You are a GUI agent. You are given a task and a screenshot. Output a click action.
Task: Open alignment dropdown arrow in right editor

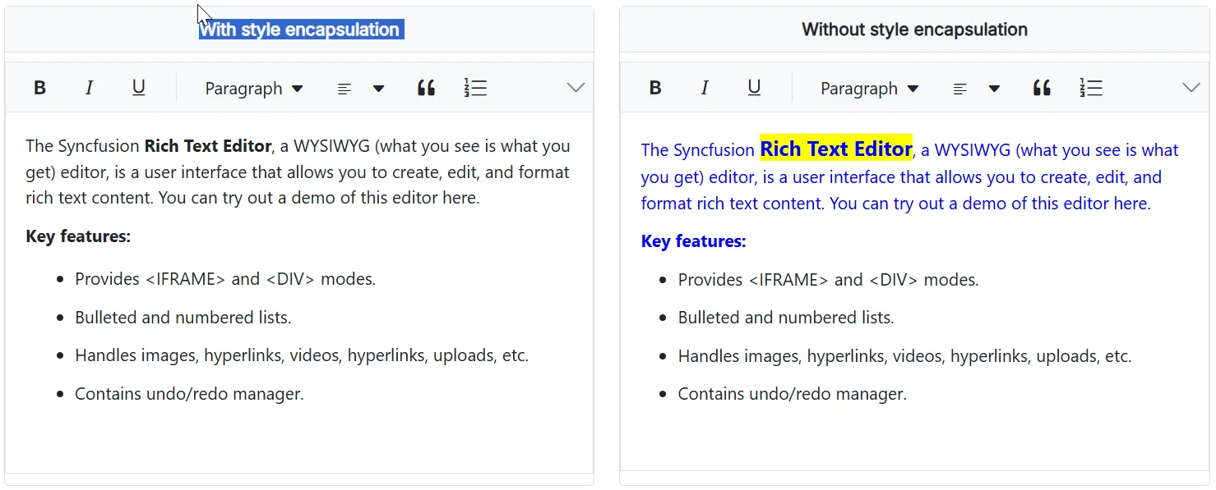click(x=994, y=89)
